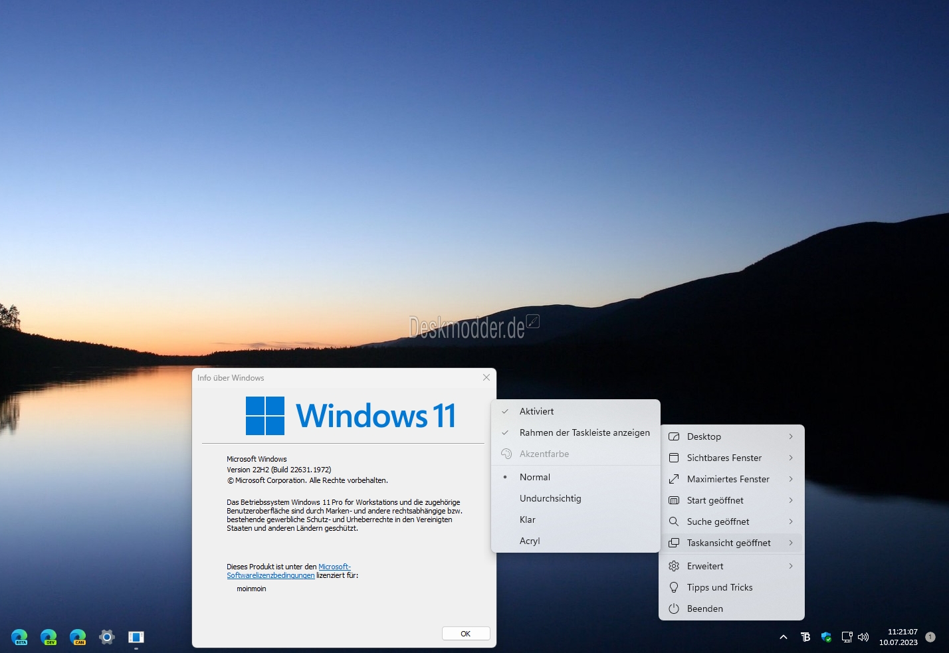
Task: Click the network tray icon
Action: point(847,637)
